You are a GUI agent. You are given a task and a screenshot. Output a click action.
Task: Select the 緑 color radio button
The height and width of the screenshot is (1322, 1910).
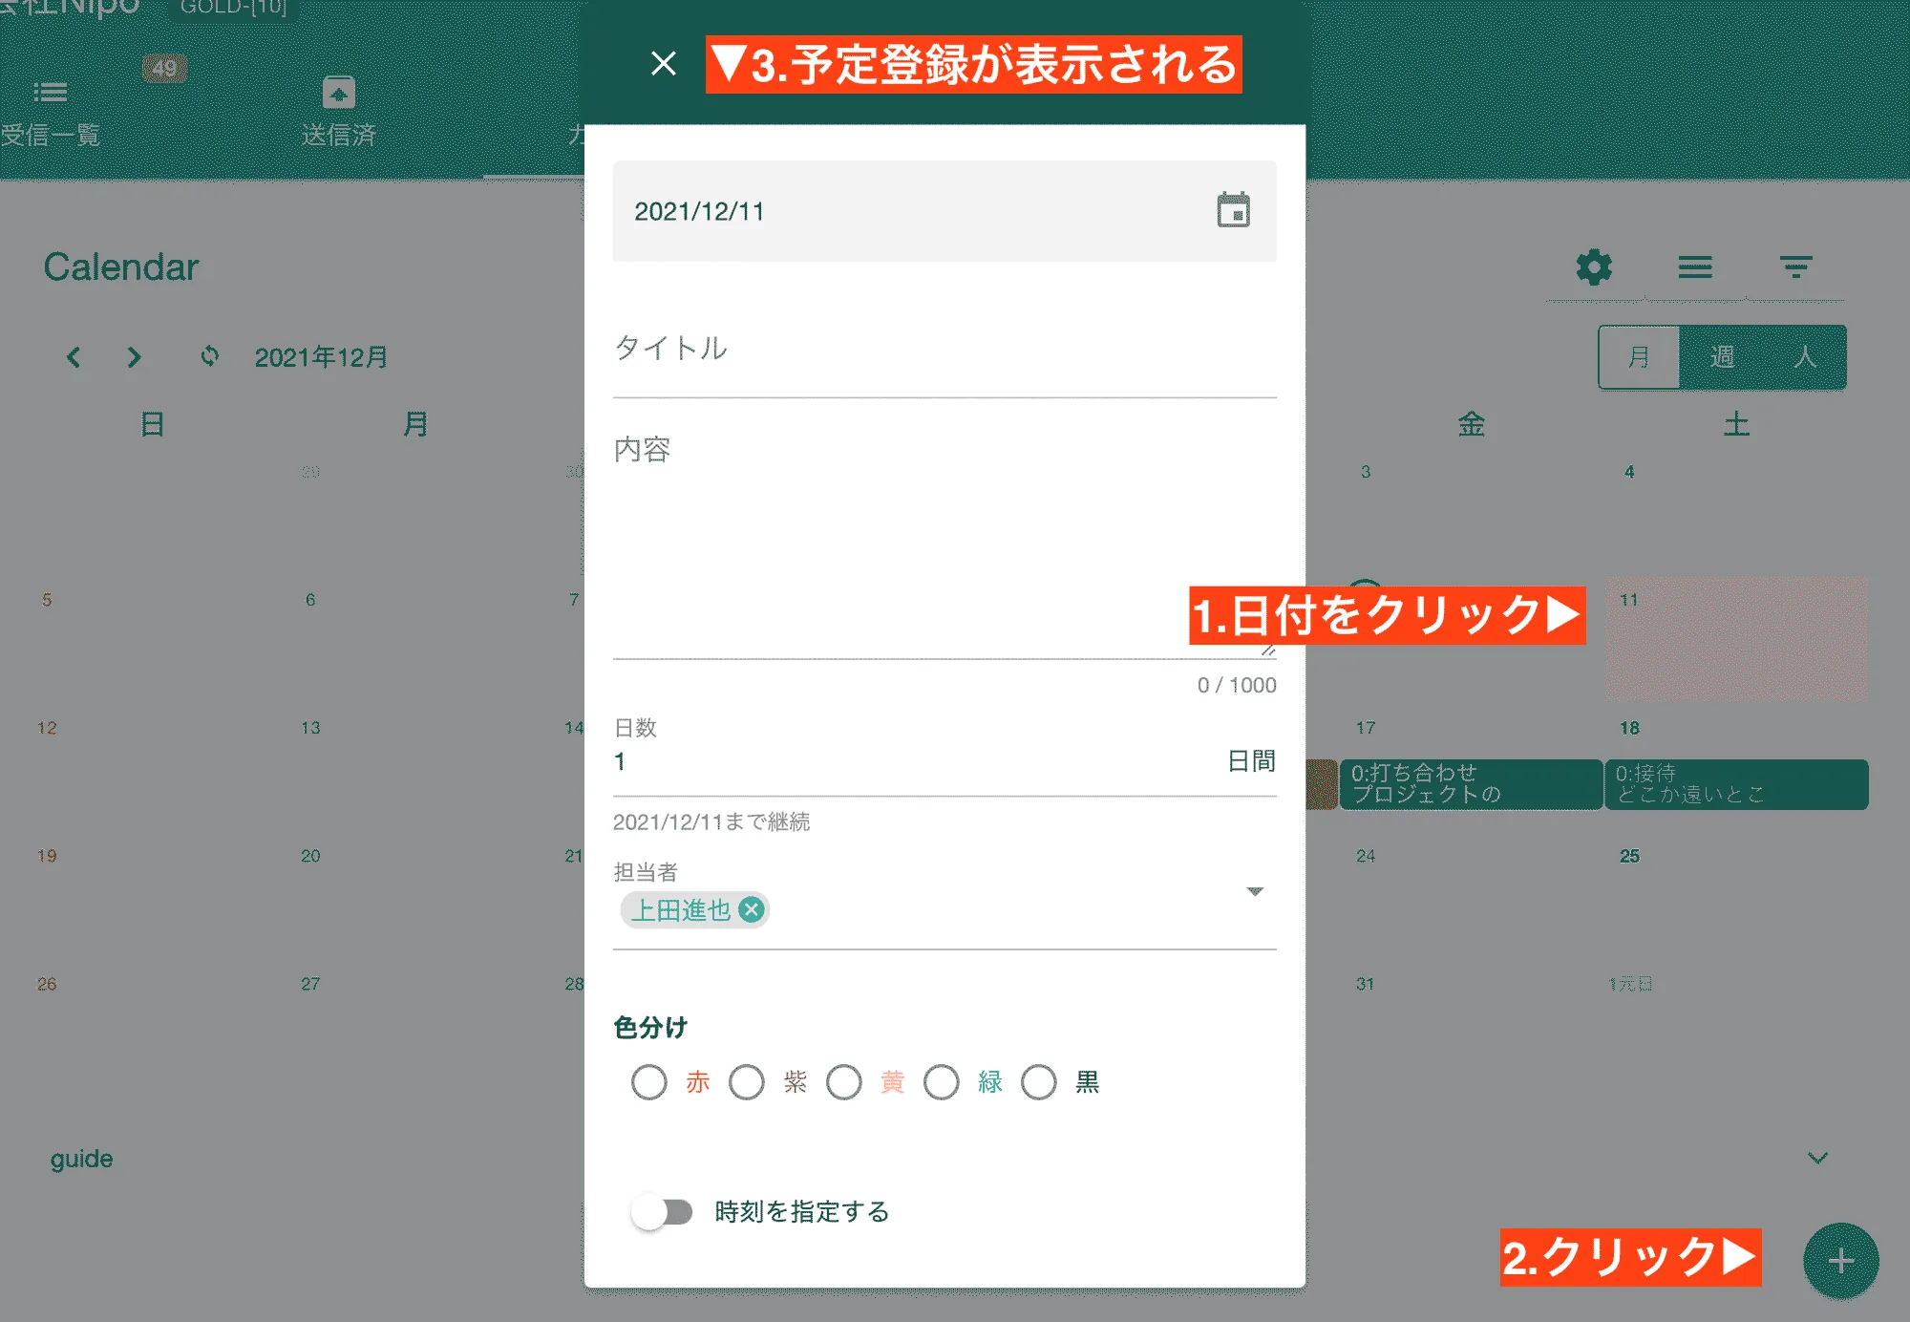[942, 1082]
